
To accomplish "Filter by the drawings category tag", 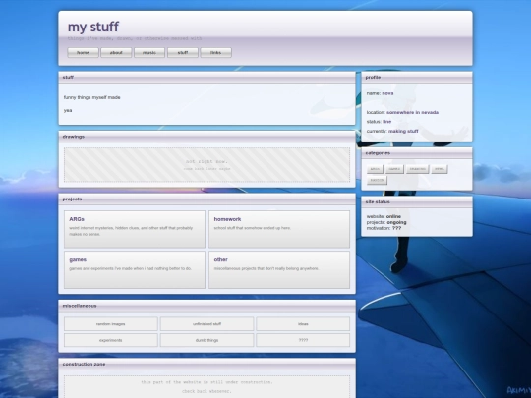I will (418, 169).
